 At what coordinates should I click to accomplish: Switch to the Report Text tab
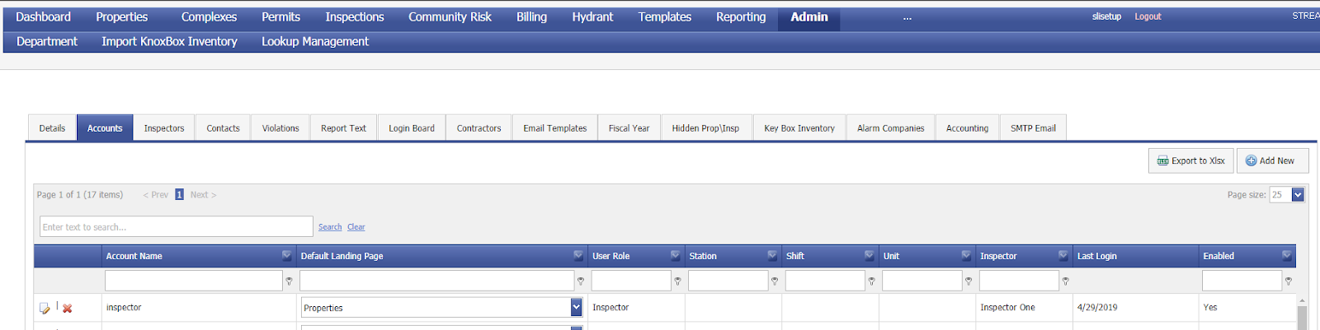pos(343,128)
